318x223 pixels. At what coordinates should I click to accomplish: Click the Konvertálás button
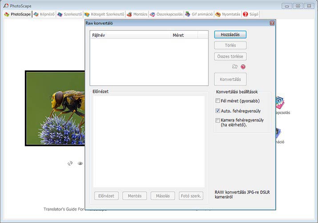pyautogui.click(x=230, y=79)
